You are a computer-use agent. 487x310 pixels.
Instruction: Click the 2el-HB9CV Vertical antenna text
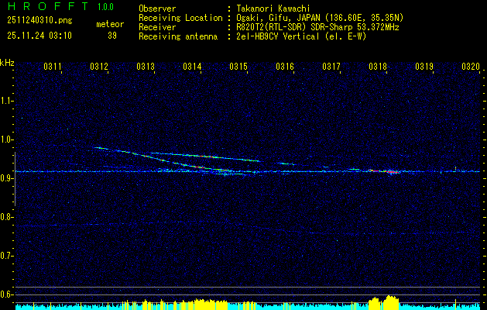302,36
